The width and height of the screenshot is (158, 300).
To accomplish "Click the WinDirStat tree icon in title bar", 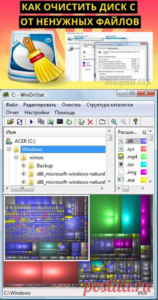I will click(x=6, y=94).
